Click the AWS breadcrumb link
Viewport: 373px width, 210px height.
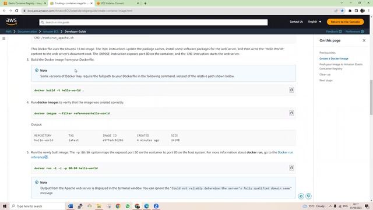[x=9, y=32]
